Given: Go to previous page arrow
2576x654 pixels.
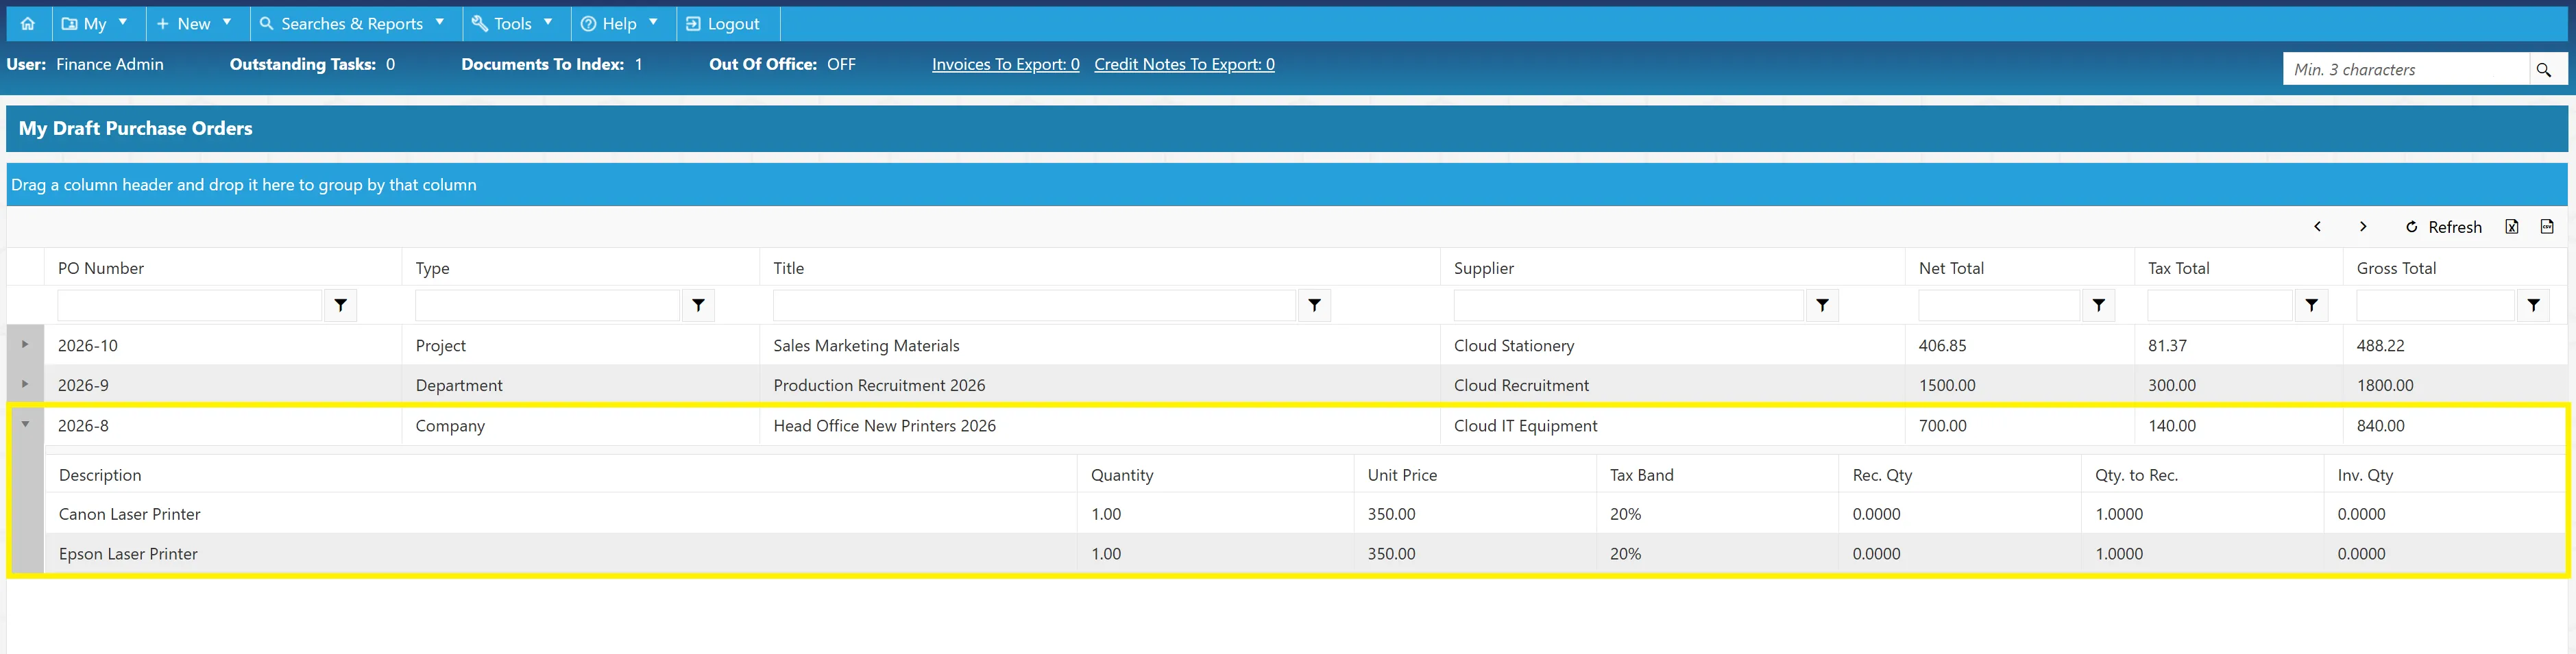Looking at the screenshot, I should [2317, 227].
